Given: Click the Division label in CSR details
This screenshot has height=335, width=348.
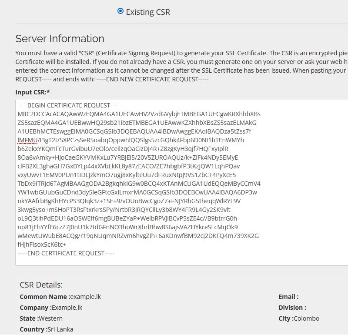Looking at the screenshot, I should [x=292, y=308].
